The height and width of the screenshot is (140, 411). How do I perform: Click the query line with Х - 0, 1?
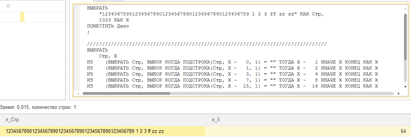tap(232, 62)
